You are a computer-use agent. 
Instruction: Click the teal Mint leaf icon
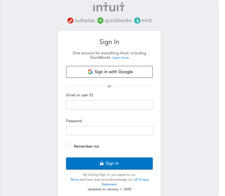click(x=137, y=21)
